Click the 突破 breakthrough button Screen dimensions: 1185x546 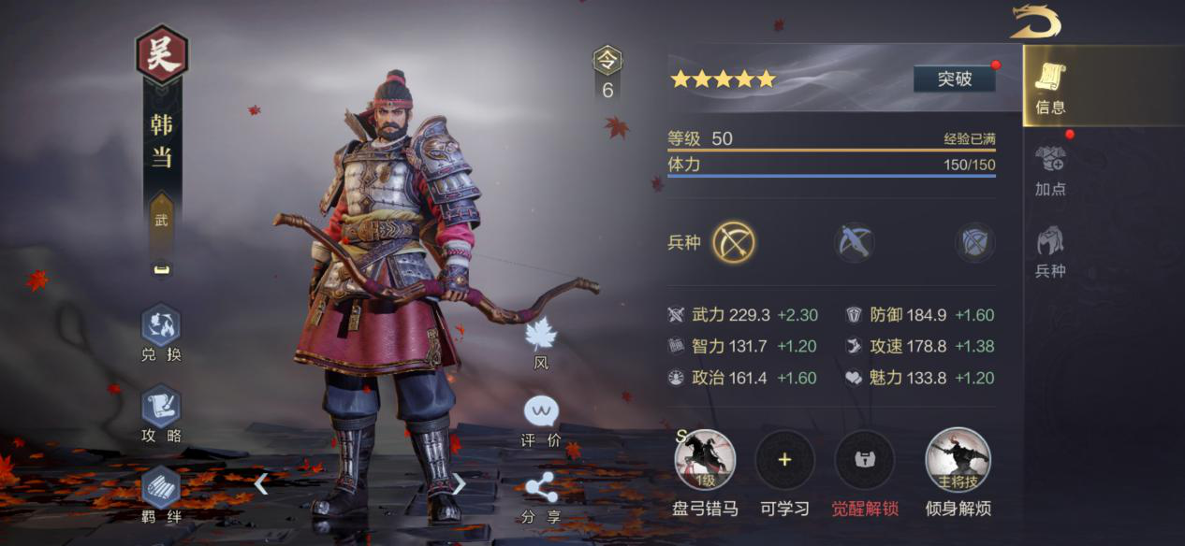point(954,79)
